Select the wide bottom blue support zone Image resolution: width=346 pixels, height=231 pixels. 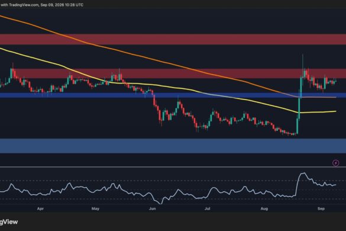click(173, 146)
